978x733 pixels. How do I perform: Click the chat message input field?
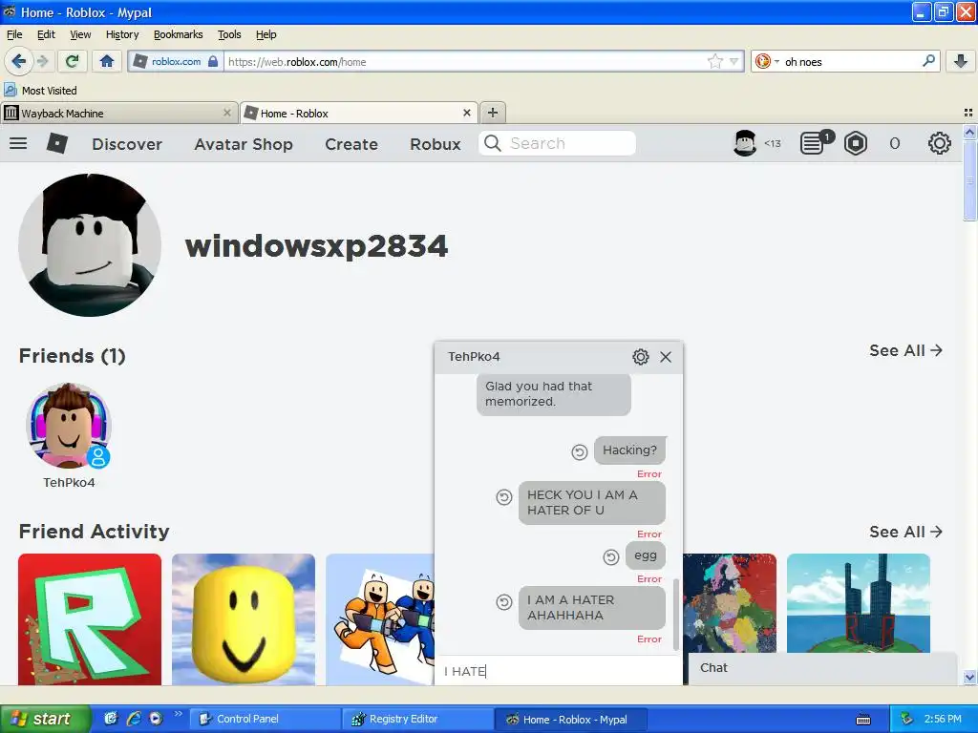[558, 671]
